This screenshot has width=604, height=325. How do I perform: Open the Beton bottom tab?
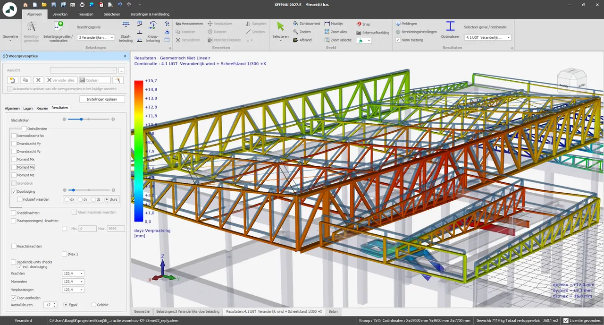point(333,312)
